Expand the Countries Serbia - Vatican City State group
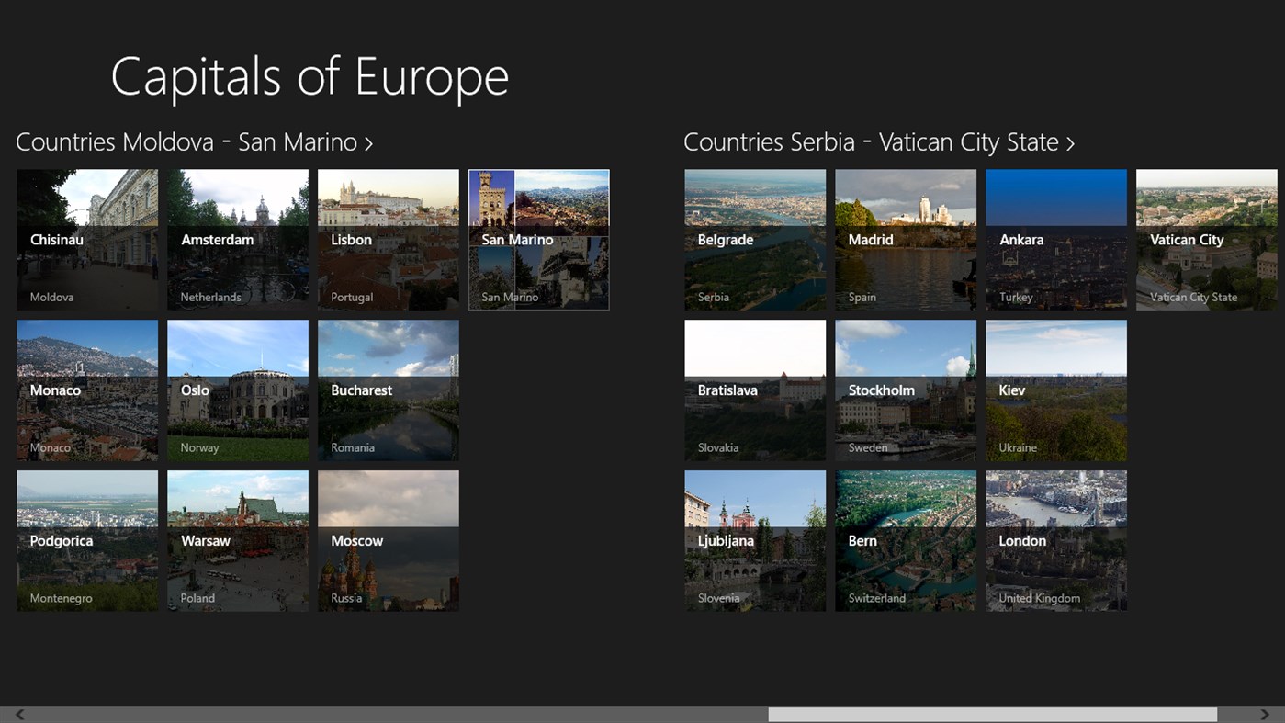This screenshot has height=723, width=1285. coord(878,141)
